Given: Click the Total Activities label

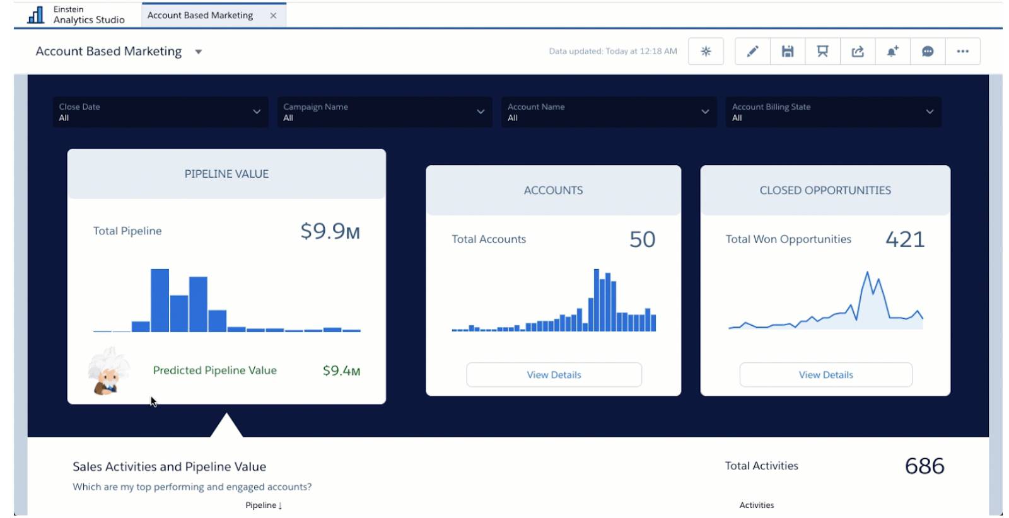Looking at the screenshot, I should [x=762, y=466].
